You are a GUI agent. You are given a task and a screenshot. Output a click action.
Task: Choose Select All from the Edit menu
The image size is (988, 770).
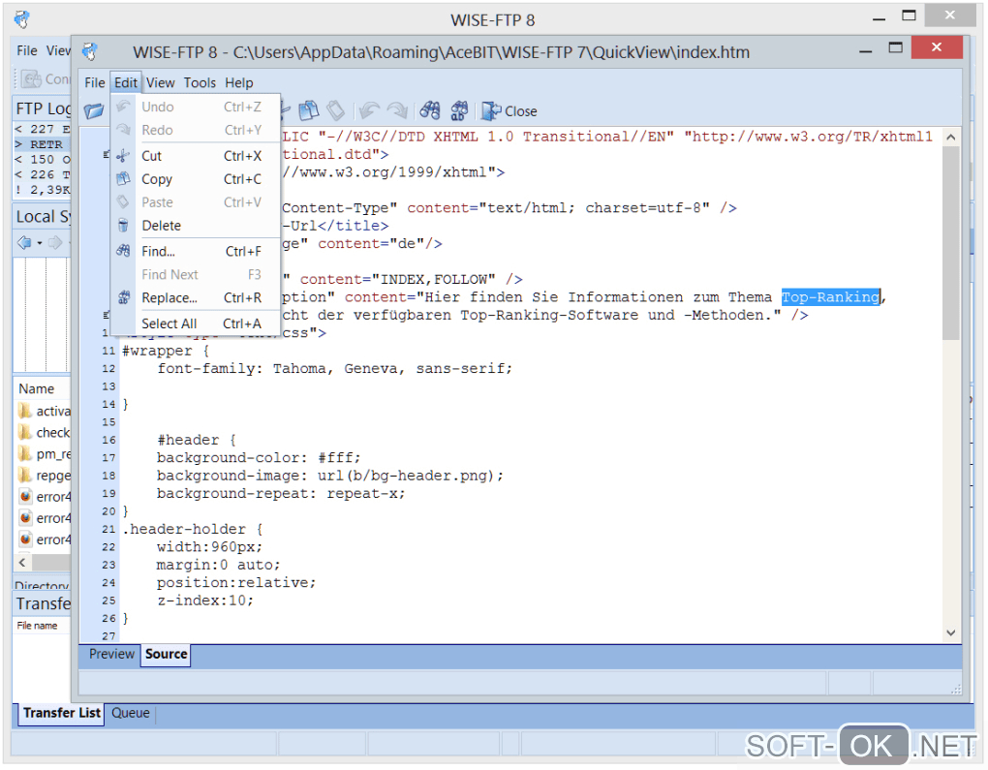pos(196,323)
